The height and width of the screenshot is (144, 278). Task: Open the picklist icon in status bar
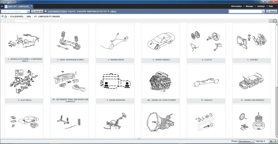point(270,141)
